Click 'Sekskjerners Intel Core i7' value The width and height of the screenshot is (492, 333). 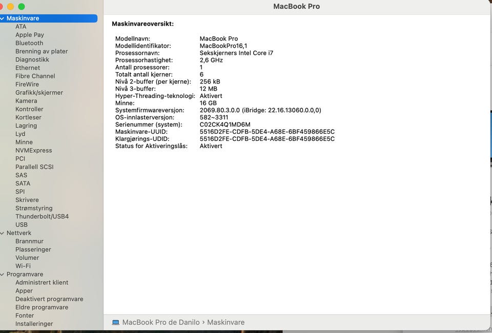(x=236, y=53)
